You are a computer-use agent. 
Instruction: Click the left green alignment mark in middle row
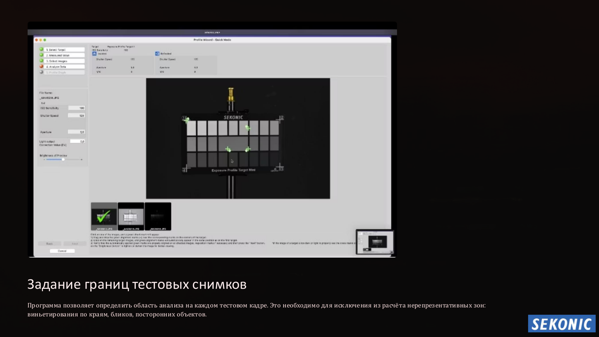(x=228, y=149)
